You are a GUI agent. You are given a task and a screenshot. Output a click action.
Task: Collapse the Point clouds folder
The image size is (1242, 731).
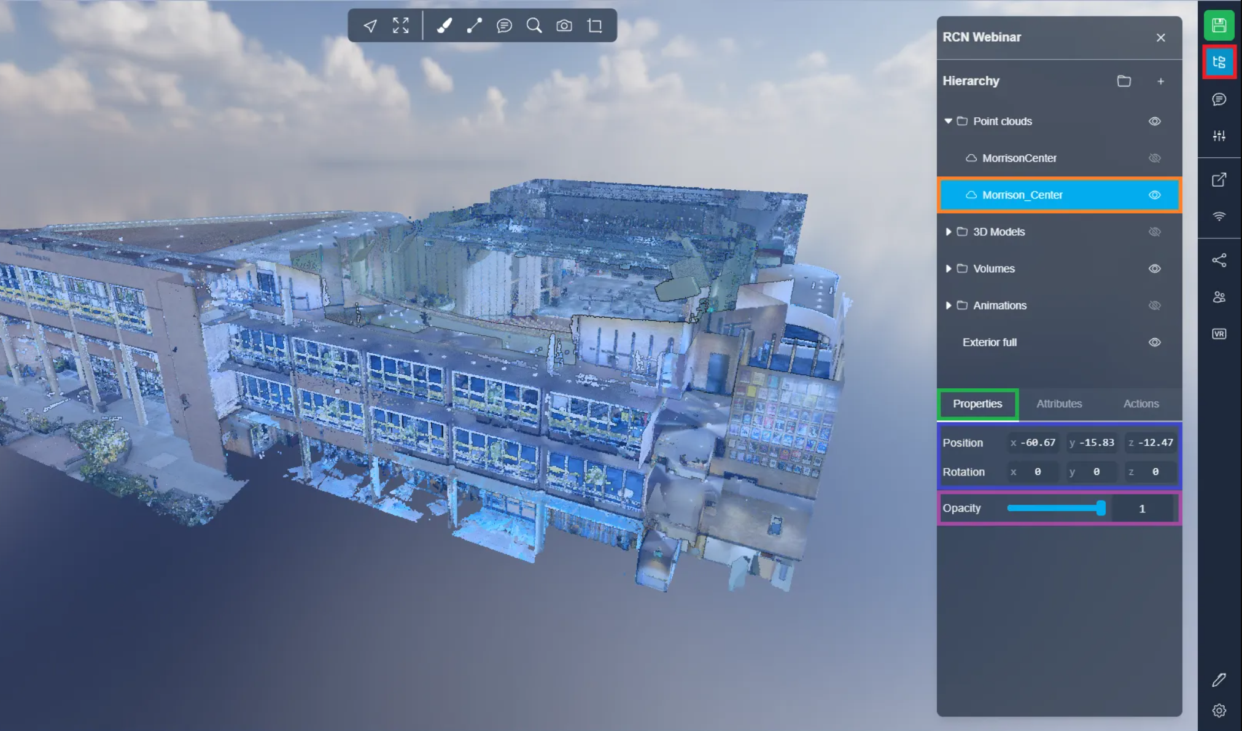tap(948, 121)
